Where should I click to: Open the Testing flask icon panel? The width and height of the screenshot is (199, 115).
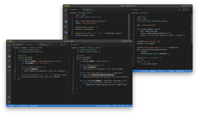[66, 38]
